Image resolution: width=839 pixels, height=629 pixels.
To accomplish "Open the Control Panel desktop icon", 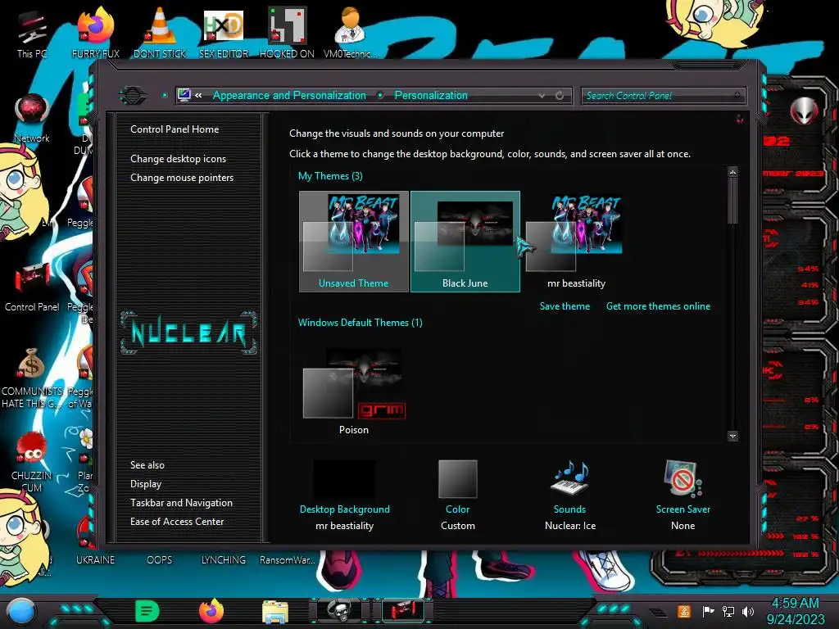I will [32, 286].
